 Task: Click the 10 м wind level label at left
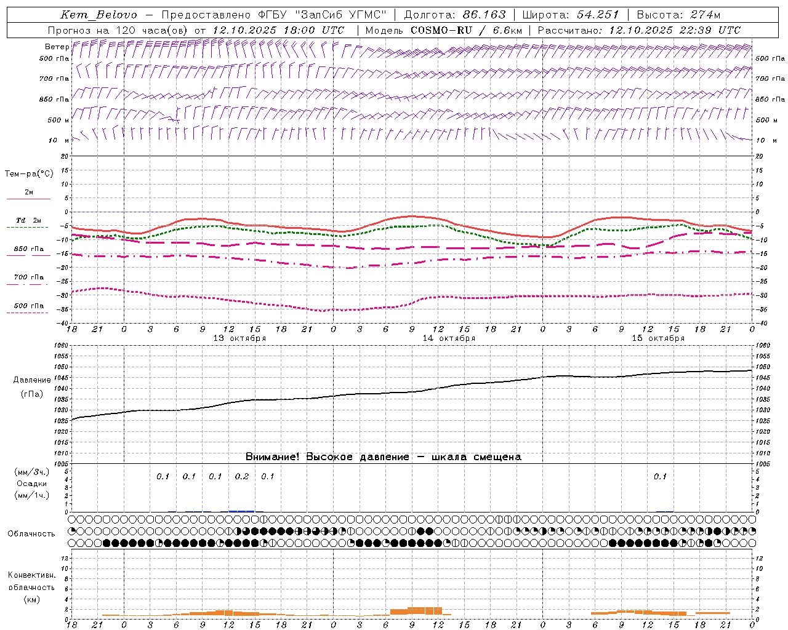pos(58,140)
